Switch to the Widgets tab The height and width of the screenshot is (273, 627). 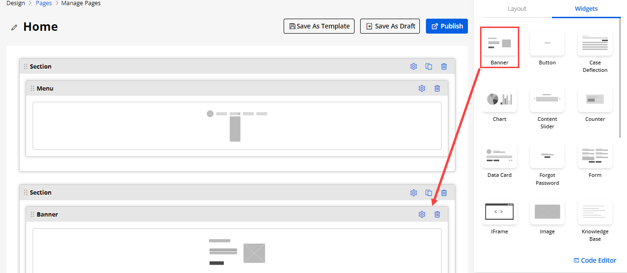click(x=586, y=9)
